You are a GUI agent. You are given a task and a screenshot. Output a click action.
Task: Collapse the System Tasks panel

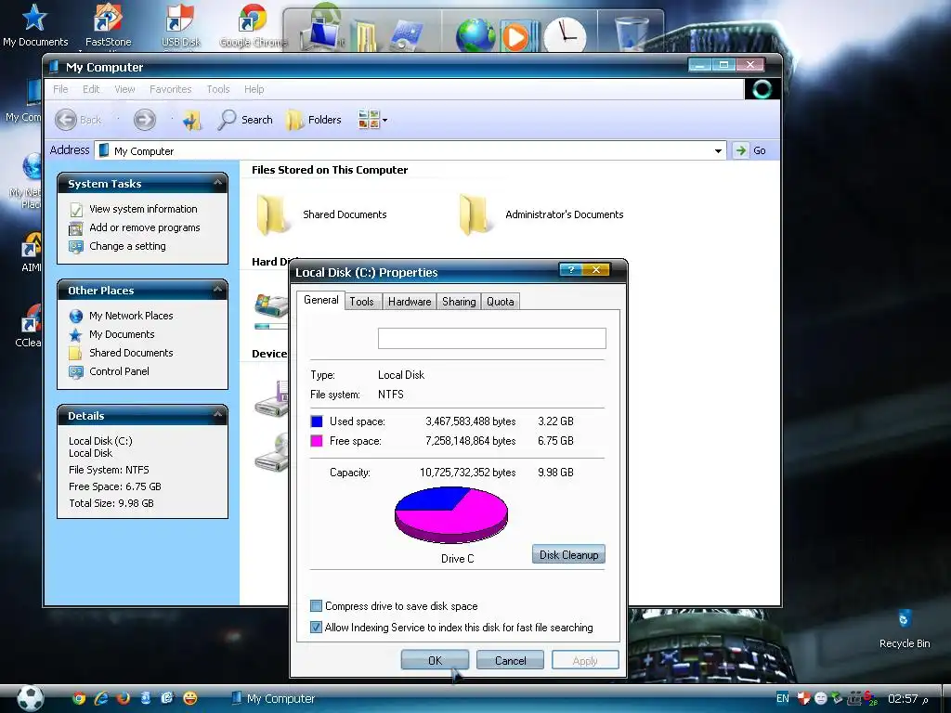point(217,183)
